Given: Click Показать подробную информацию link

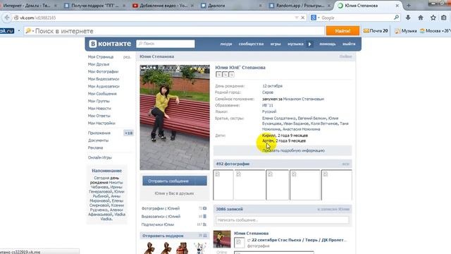Looking at the screenshot, I should 293,150.
